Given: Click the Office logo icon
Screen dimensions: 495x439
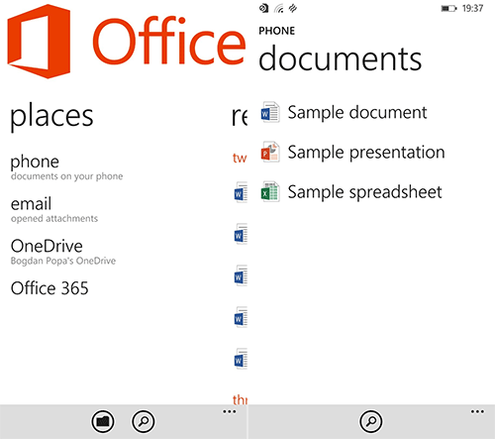Looking at the screenshot, I should click(x=39, y=42).
